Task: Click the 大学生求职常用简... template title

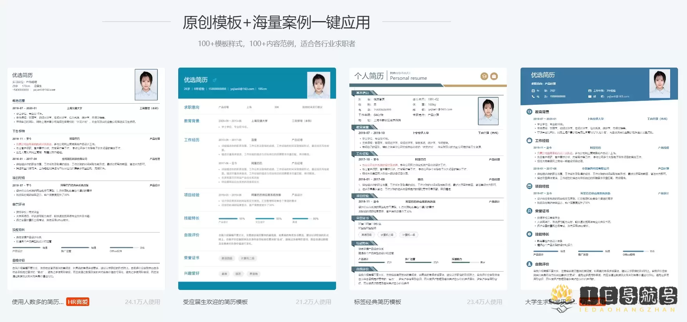Action: pos(551,302)
